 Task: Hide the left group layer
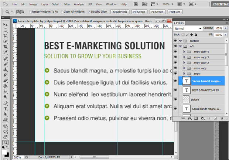click(175, 46)
